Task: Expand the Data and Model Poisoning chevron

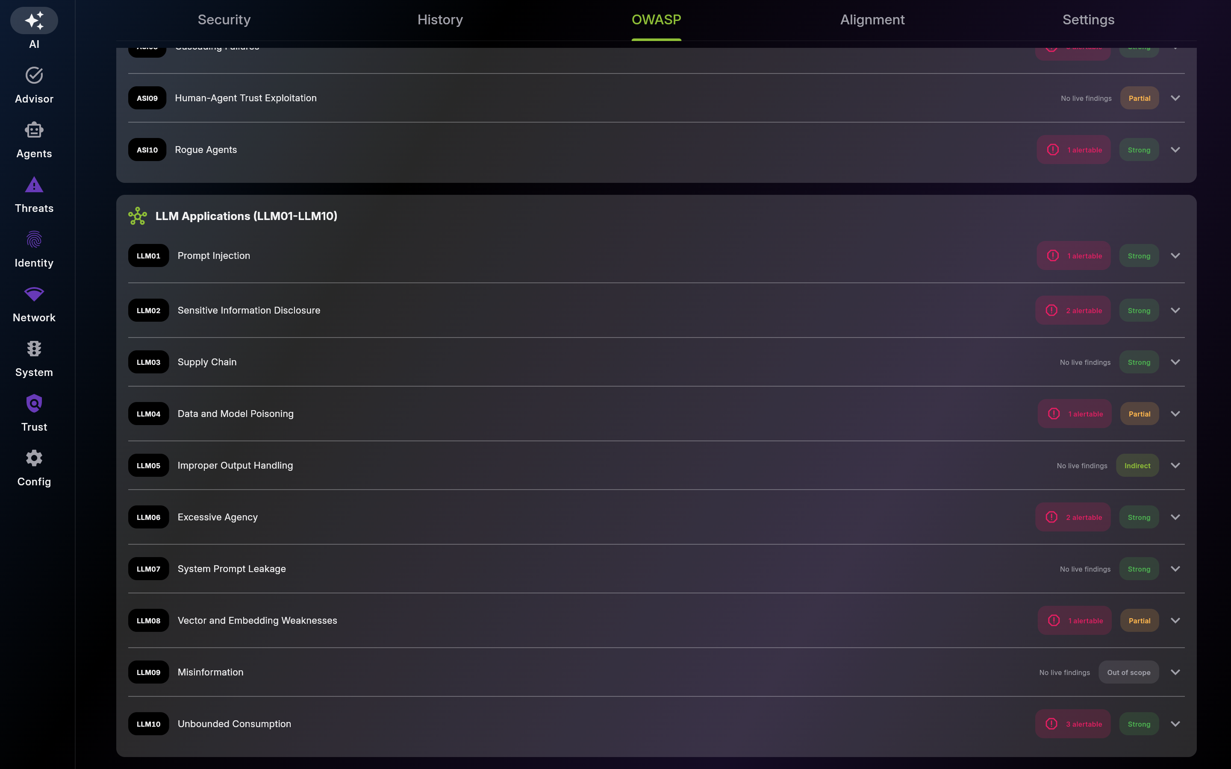Action: pos(1175,414)
